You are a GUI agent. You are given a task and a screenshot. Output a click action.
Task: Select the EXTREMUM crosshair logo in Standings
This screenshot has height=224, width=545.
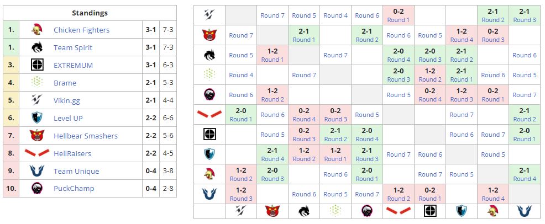coord(37,65)
